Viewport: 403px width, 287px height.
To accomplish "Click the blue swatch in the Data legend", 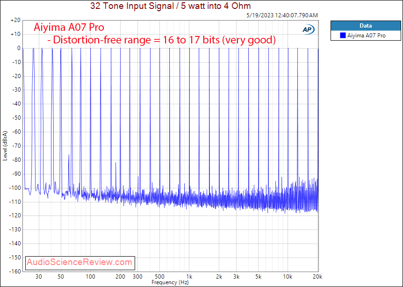I will pyautogui.click(x=343, y=36).
